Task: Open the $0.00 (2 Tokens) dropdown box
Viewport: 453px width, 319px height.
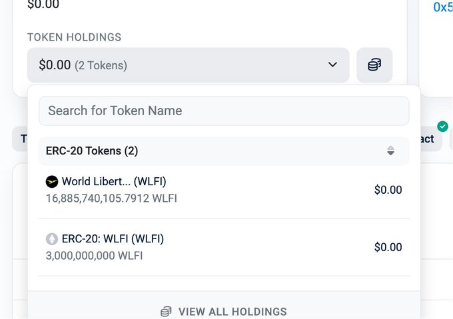Action: [x=189, y=65]
